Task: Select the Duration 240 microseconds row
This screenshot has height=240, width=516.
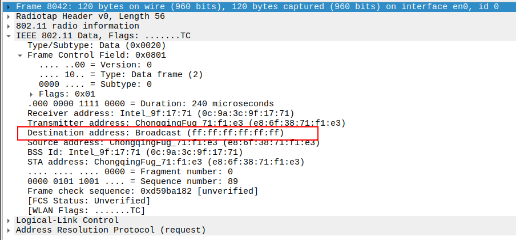Action: click(151, 103)
